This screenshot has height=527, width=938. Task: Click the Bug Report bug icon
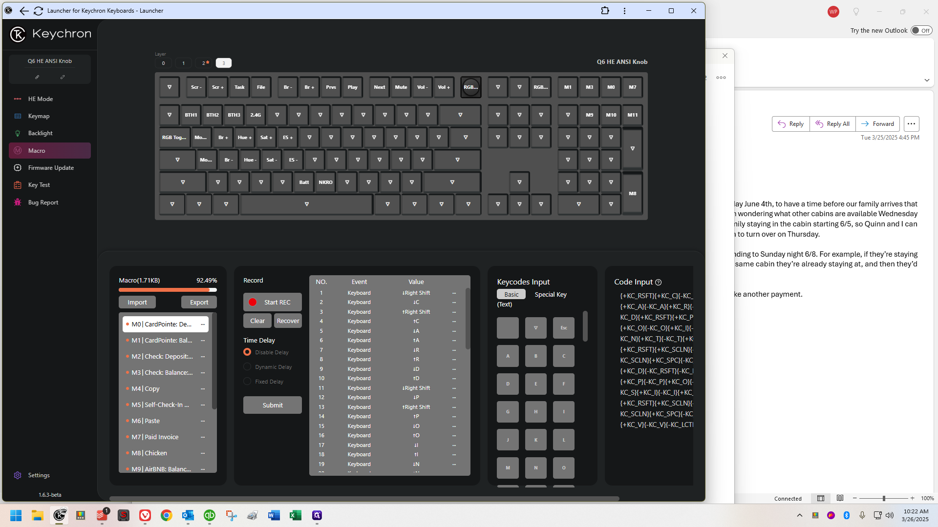coord(18,203)
